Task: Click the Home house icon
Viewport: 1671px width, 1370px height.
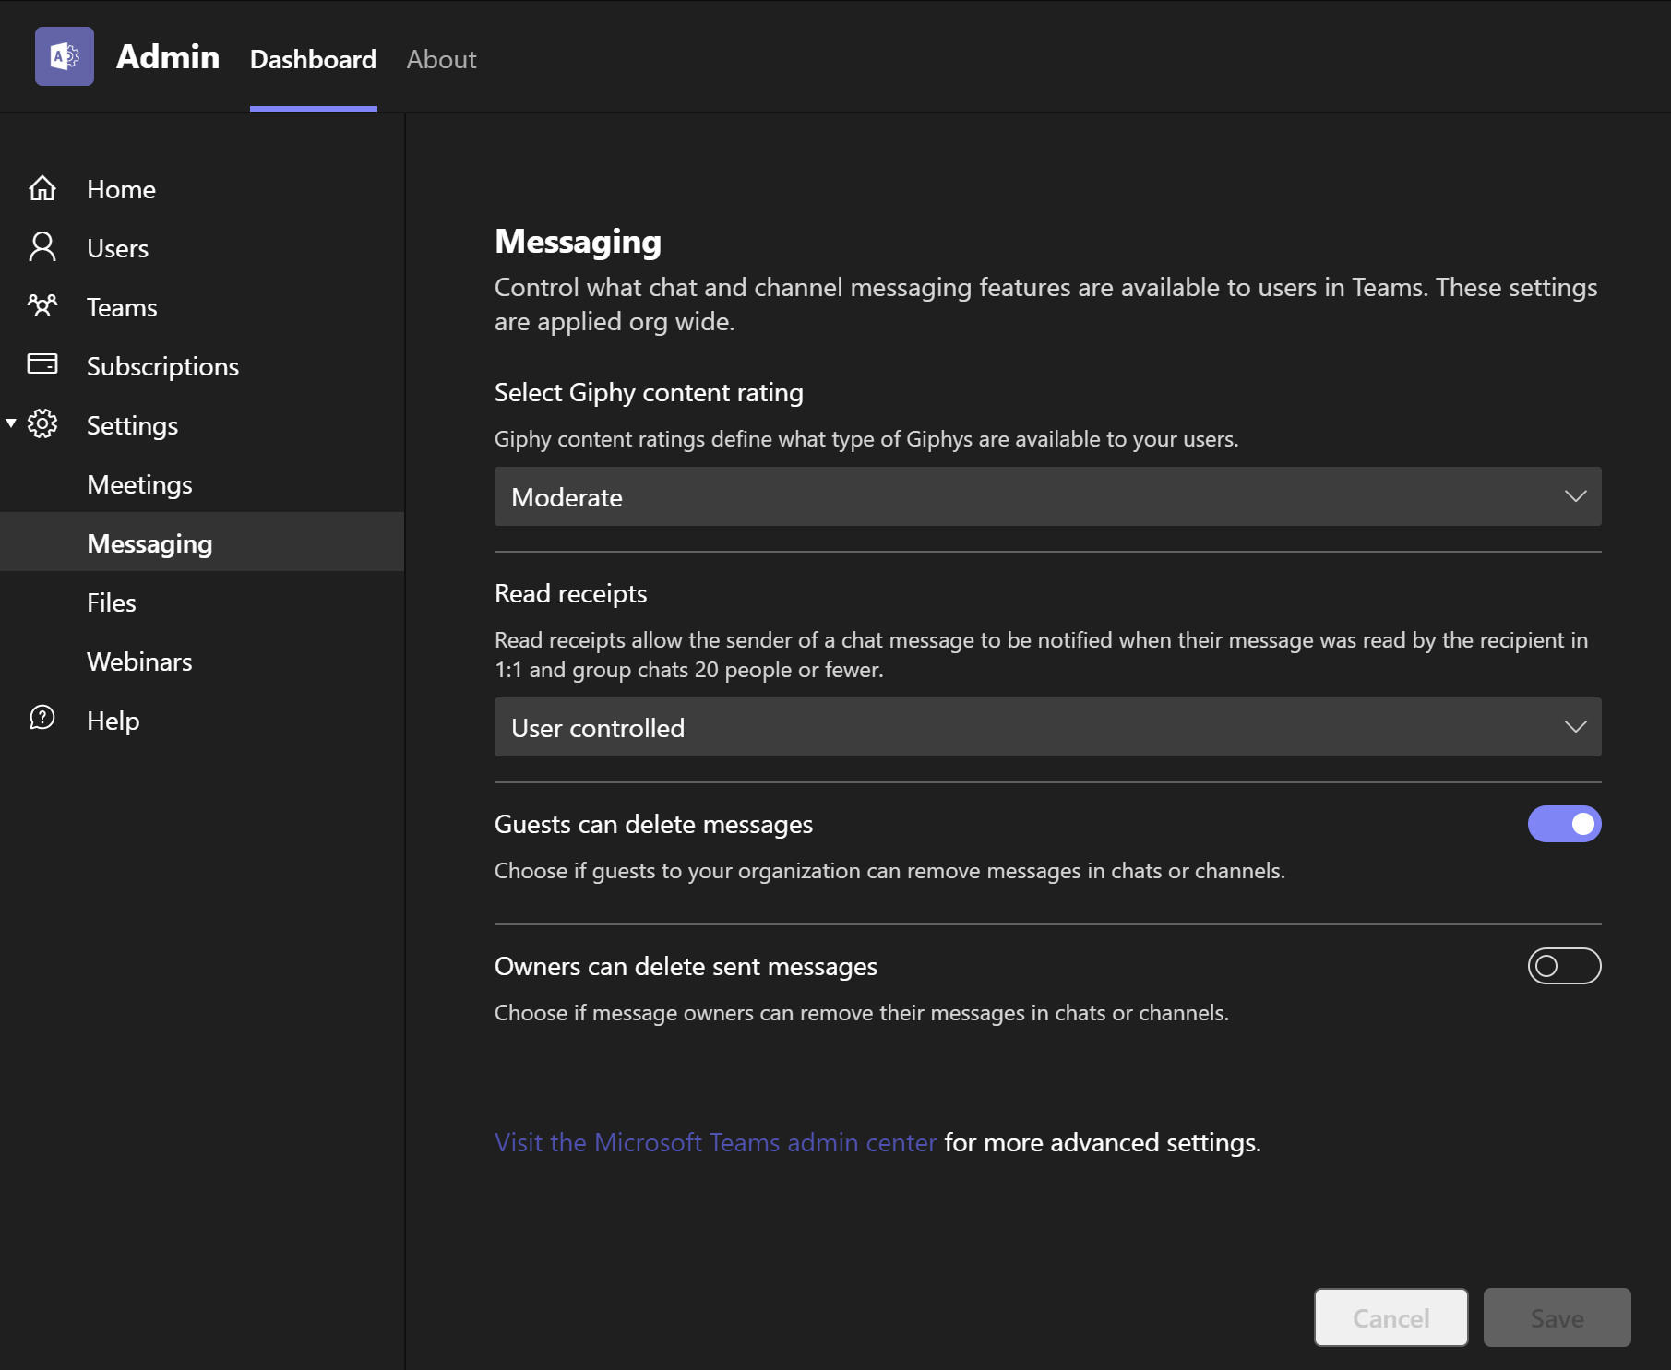Action: point(42,189)
